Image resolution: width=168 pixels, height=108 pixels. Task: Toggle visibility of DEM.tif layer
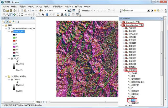pos(12,80)
